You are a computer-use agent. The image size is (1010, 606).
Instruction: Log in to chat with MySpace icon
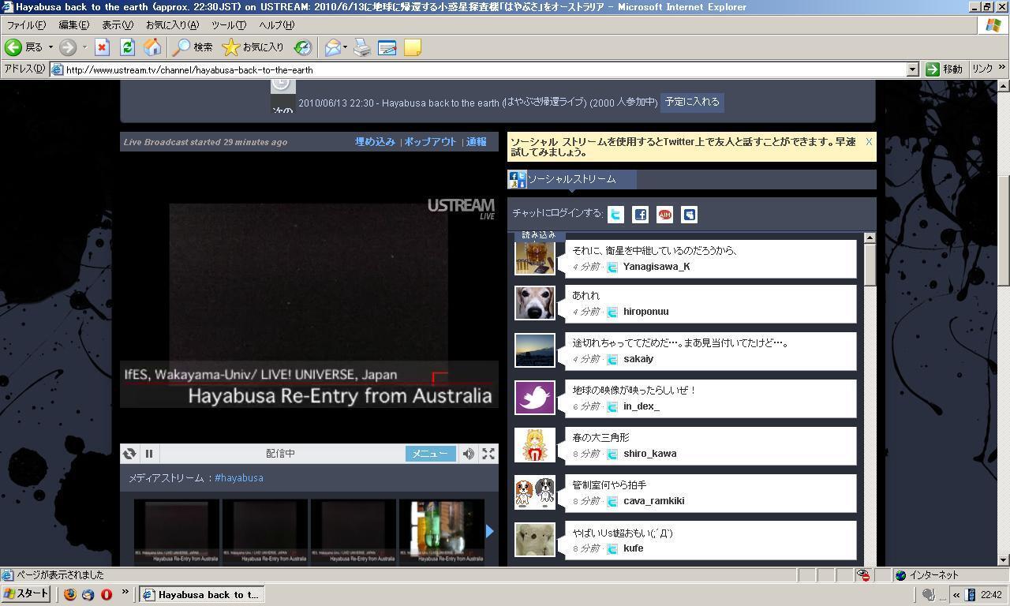tap(689, 214)
